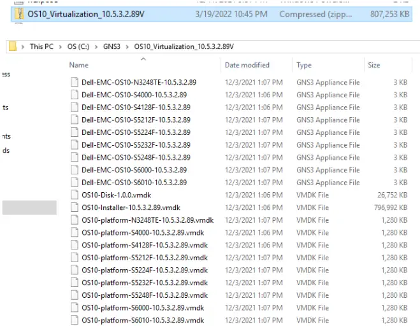Sort by Date modified column header

pyautogui.click(x=247, y=65)
